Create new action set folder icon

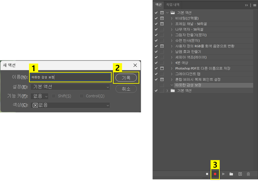231,174
